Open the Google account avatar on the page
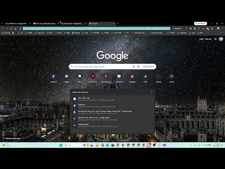The height and width of the screenshot is (169, 225). (x=221, y=39)
